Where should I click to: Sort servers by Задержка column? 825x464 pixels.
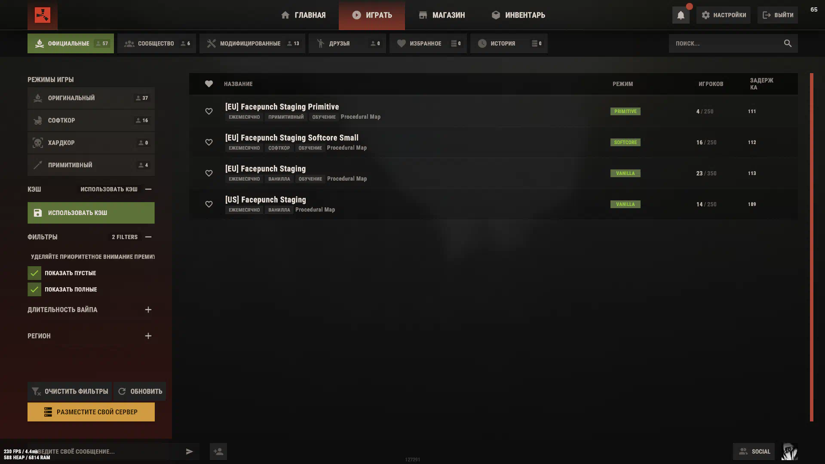point(761,84)
